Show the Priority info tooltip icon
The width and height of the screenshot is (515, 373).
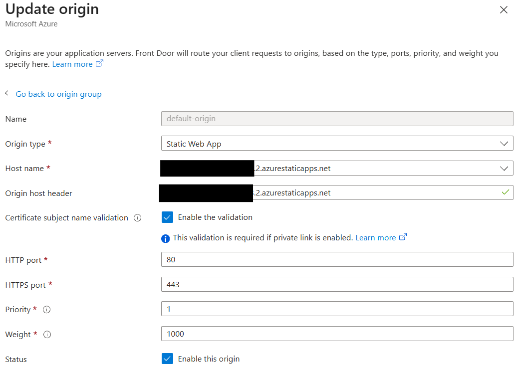46,310
